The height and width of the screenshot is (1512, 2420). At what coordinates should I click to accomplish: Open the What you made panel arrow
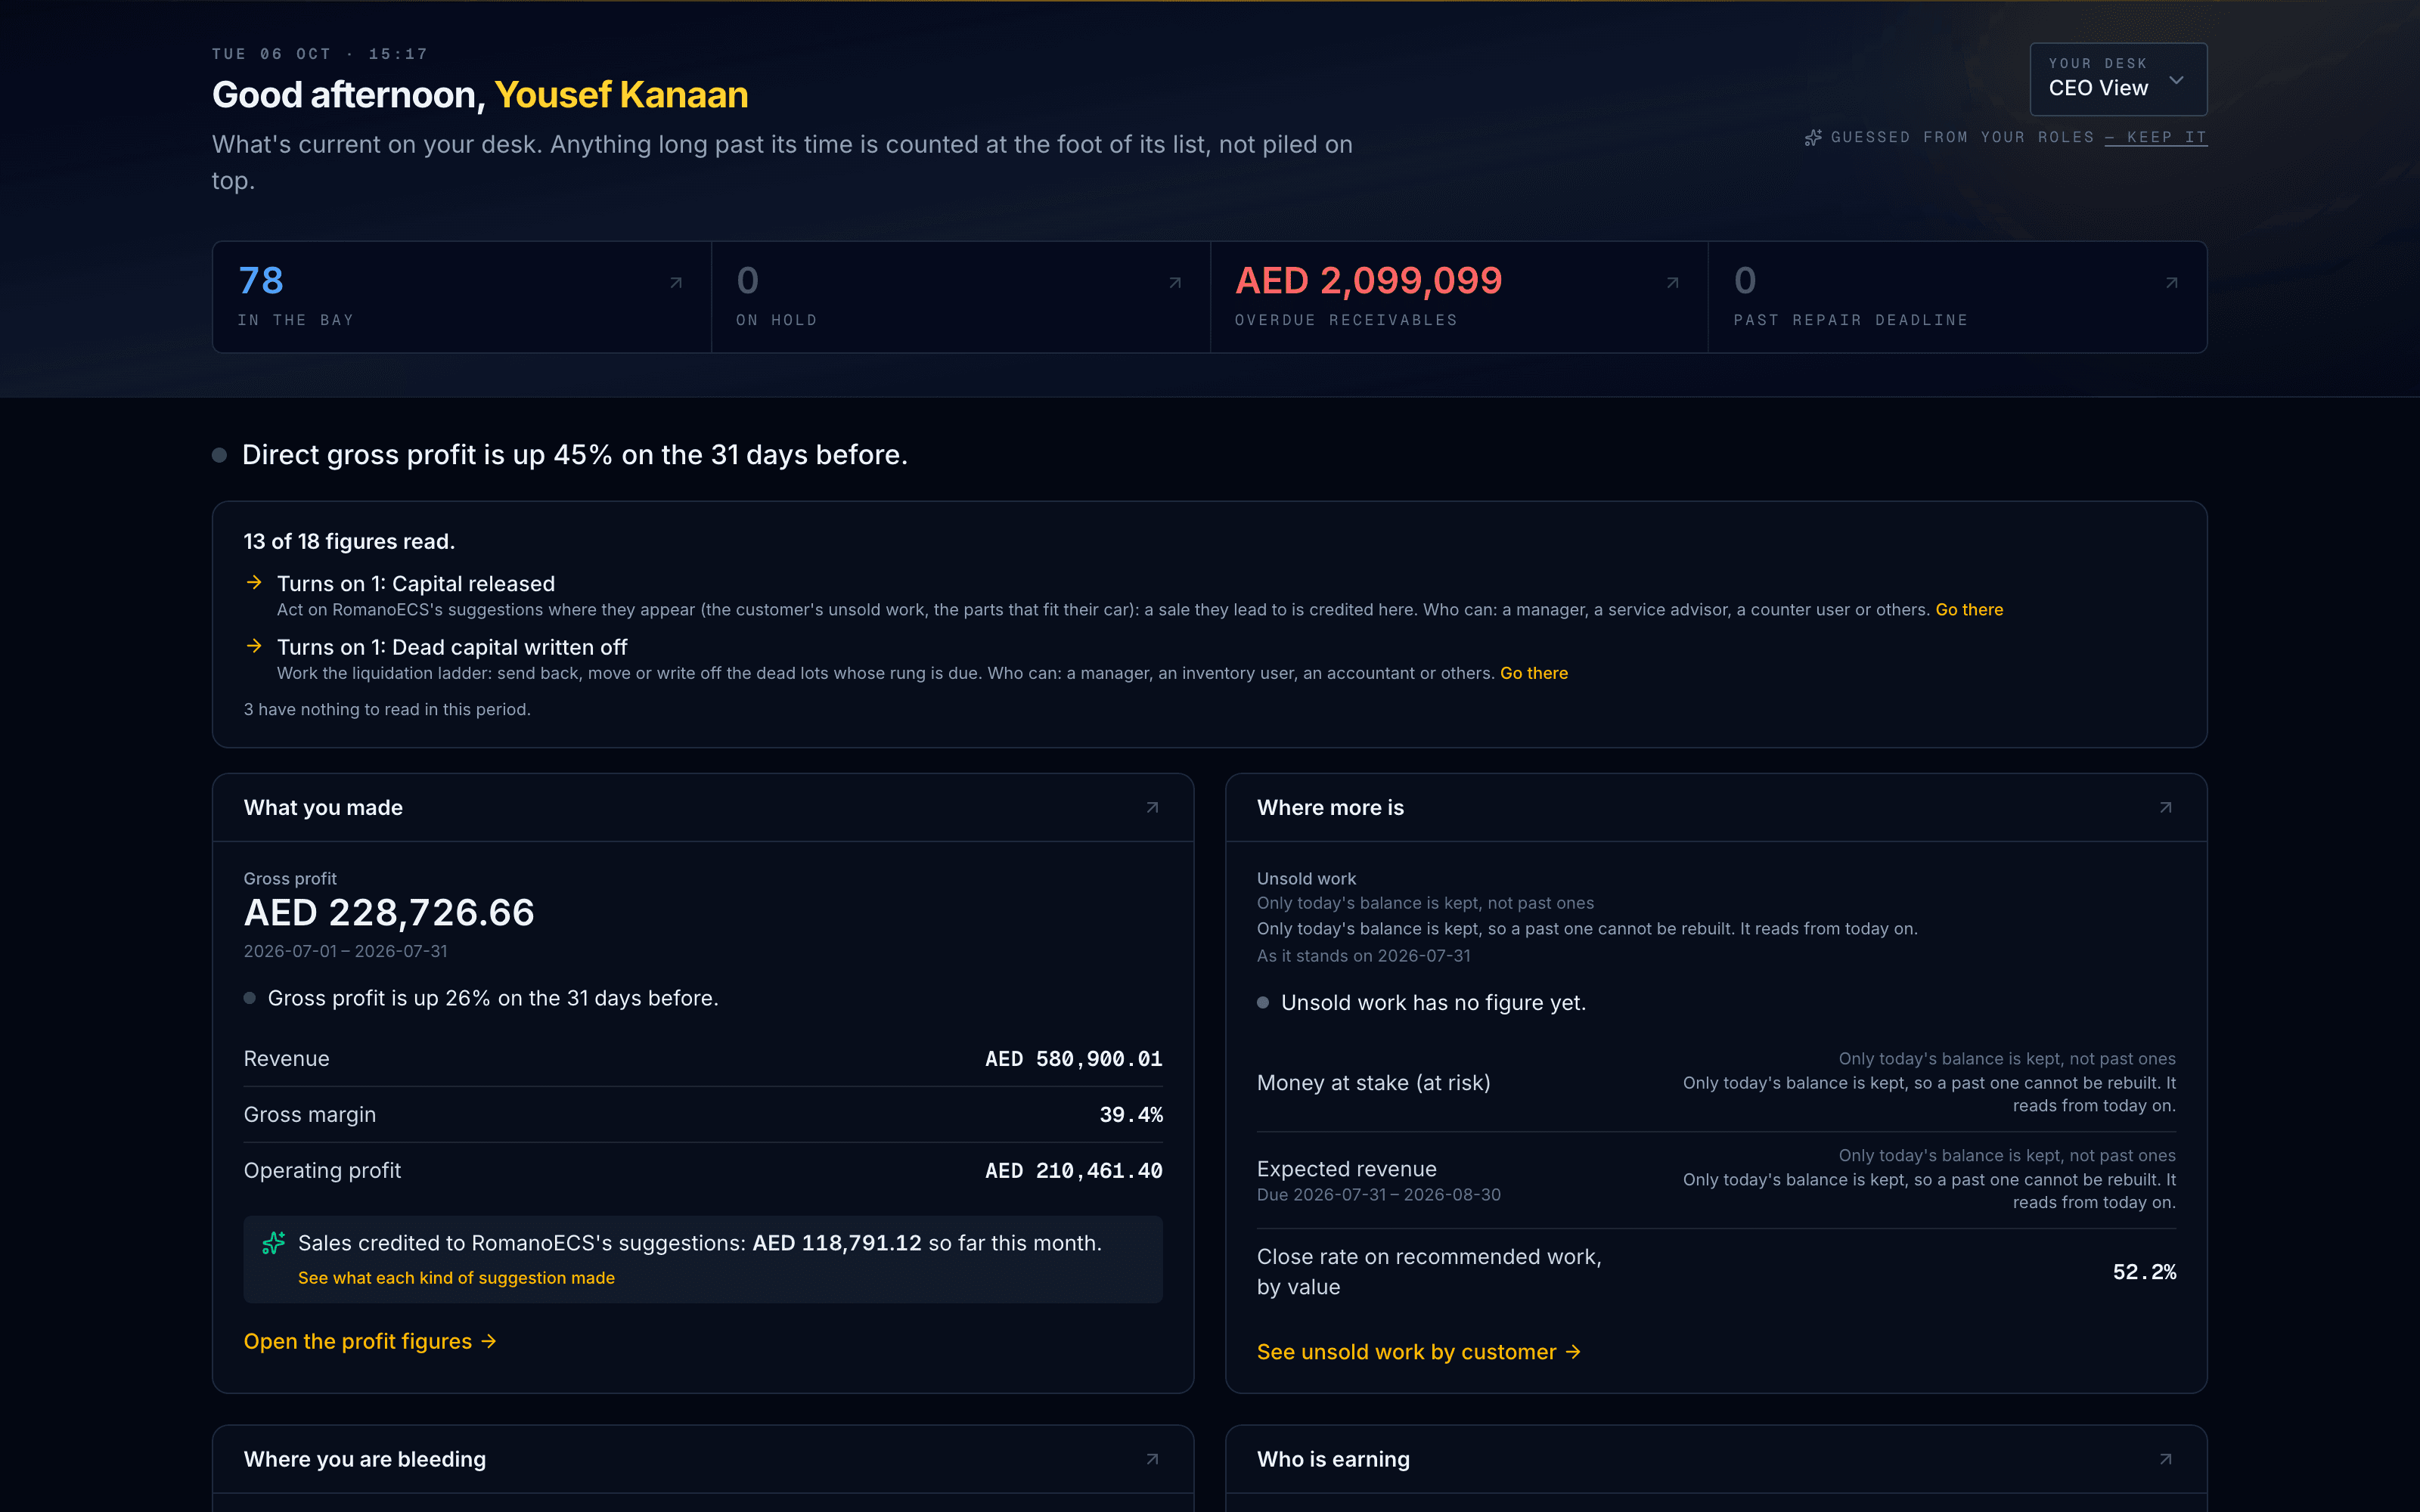(x=1152, y=807)
